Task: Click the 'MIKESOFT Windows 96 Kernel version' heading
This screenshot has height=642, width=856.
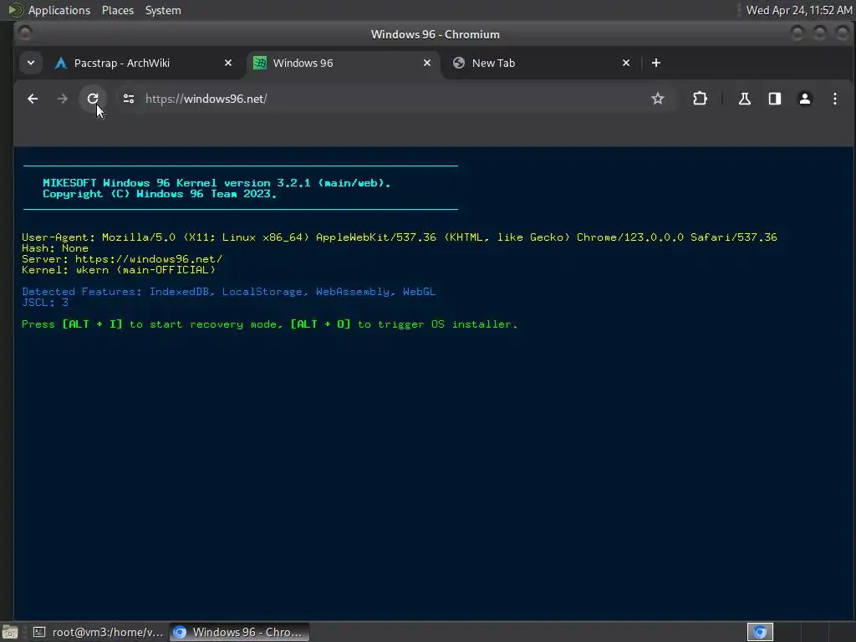Action: 217,183
